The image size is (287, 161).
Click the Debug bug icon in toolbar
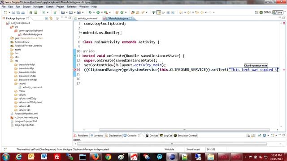pos(90,13)
